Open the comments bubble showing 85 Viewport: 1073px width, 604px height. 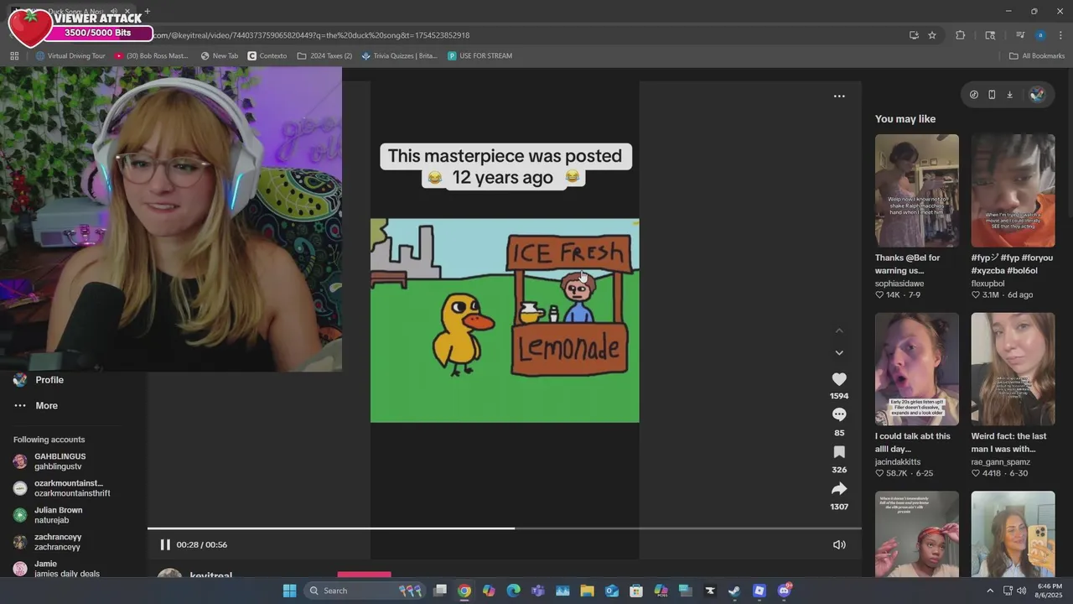[839, 414]
